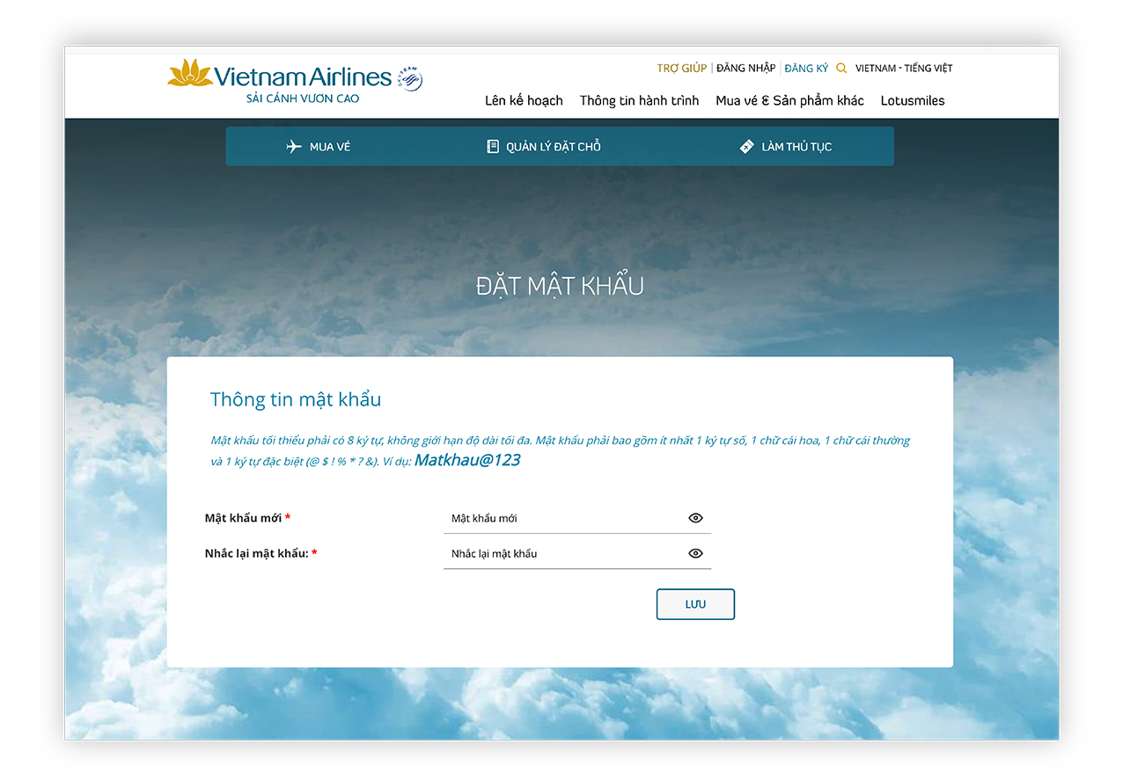1123x781 pixels.
Task: Click the Vietnam Airlines lotus logo
Action: pos(190,74)
